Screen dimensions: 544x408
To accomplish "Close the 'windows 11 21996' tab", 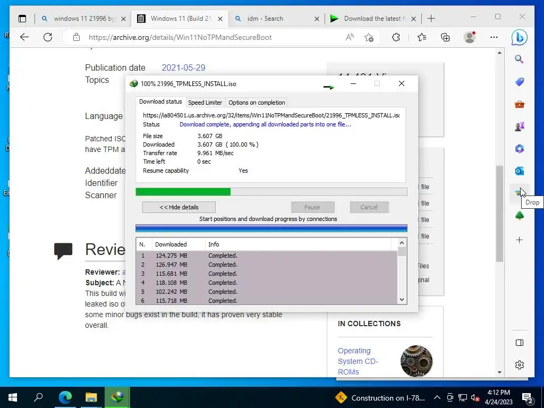I will point(123,19).
